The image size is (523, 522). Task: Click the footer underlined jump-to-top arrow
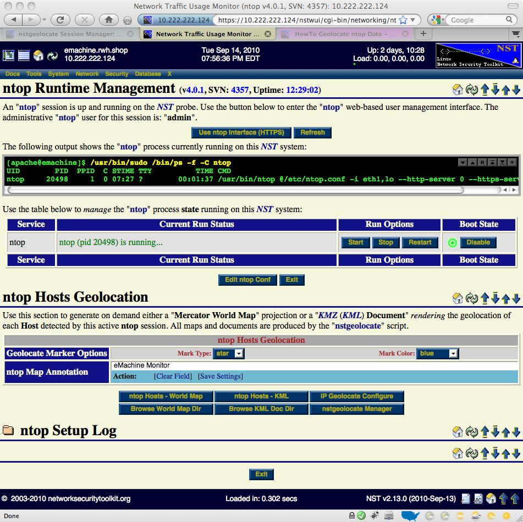[x=503, y=499]
